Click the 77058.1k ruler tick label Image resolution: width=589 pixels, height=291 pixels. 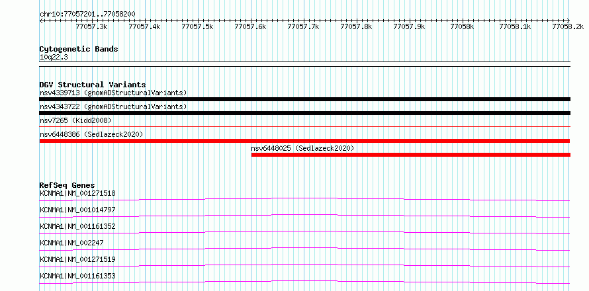click(515, 26)
